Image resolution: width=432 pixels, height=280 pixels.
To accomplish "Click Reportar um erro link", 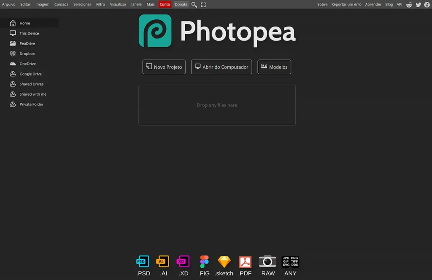I will click(x=346, y=4).
